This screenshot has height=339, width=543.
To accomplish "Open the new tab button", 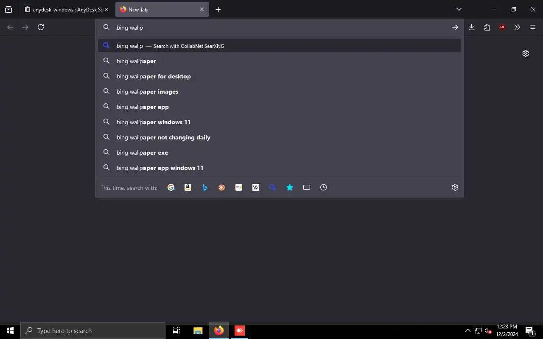I will pyautogui.click(x=218, y=9).
